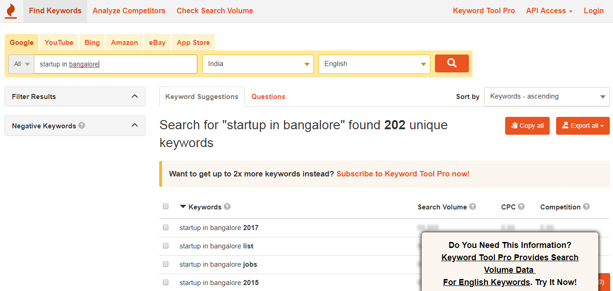The image size is (613, 291).
Task: Click the orange search magnifier button
Action: pyautogui.click(x=452, y=64)
